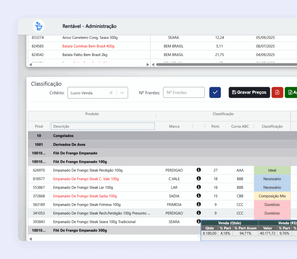
Task: Expand the Critério dropdown arrow
Action: pos(122,93)
